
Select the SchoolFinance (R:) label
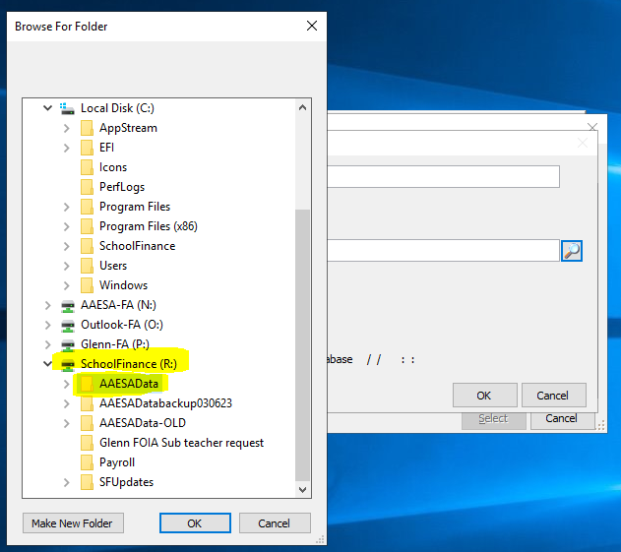click(x=129, y=364)
